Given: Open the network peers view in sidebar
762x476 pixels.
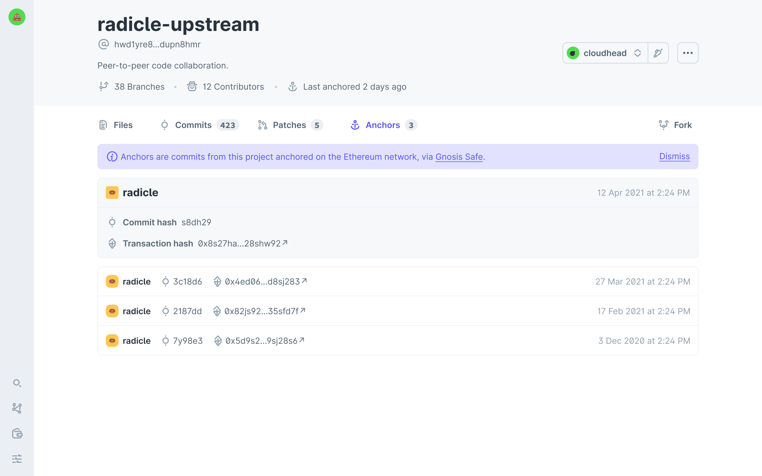Looking at the screenshot, I should 17,408.
